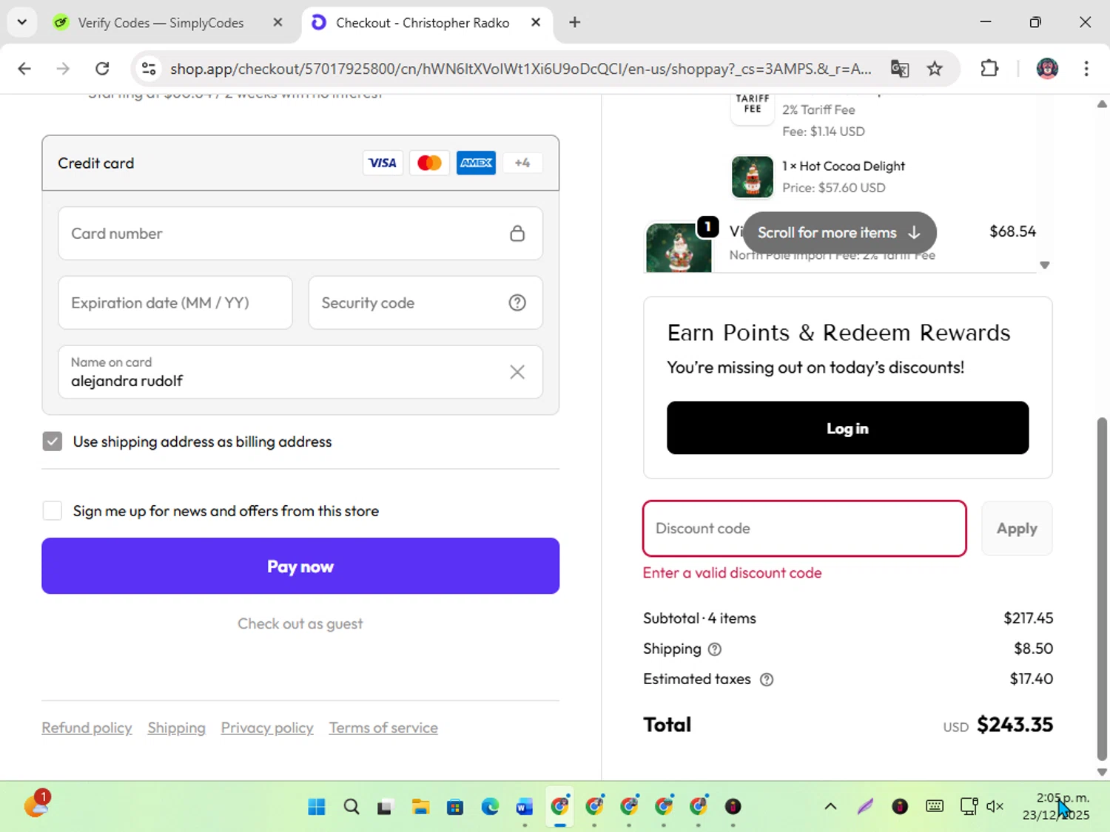Open the Privacy policy link
Viewport: 1110px width, 832px height.
(x=267, y=728)
